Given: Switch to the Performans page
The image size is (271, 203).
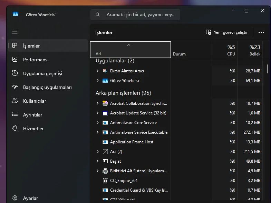Looking at the screenshot, I should 48,60.
